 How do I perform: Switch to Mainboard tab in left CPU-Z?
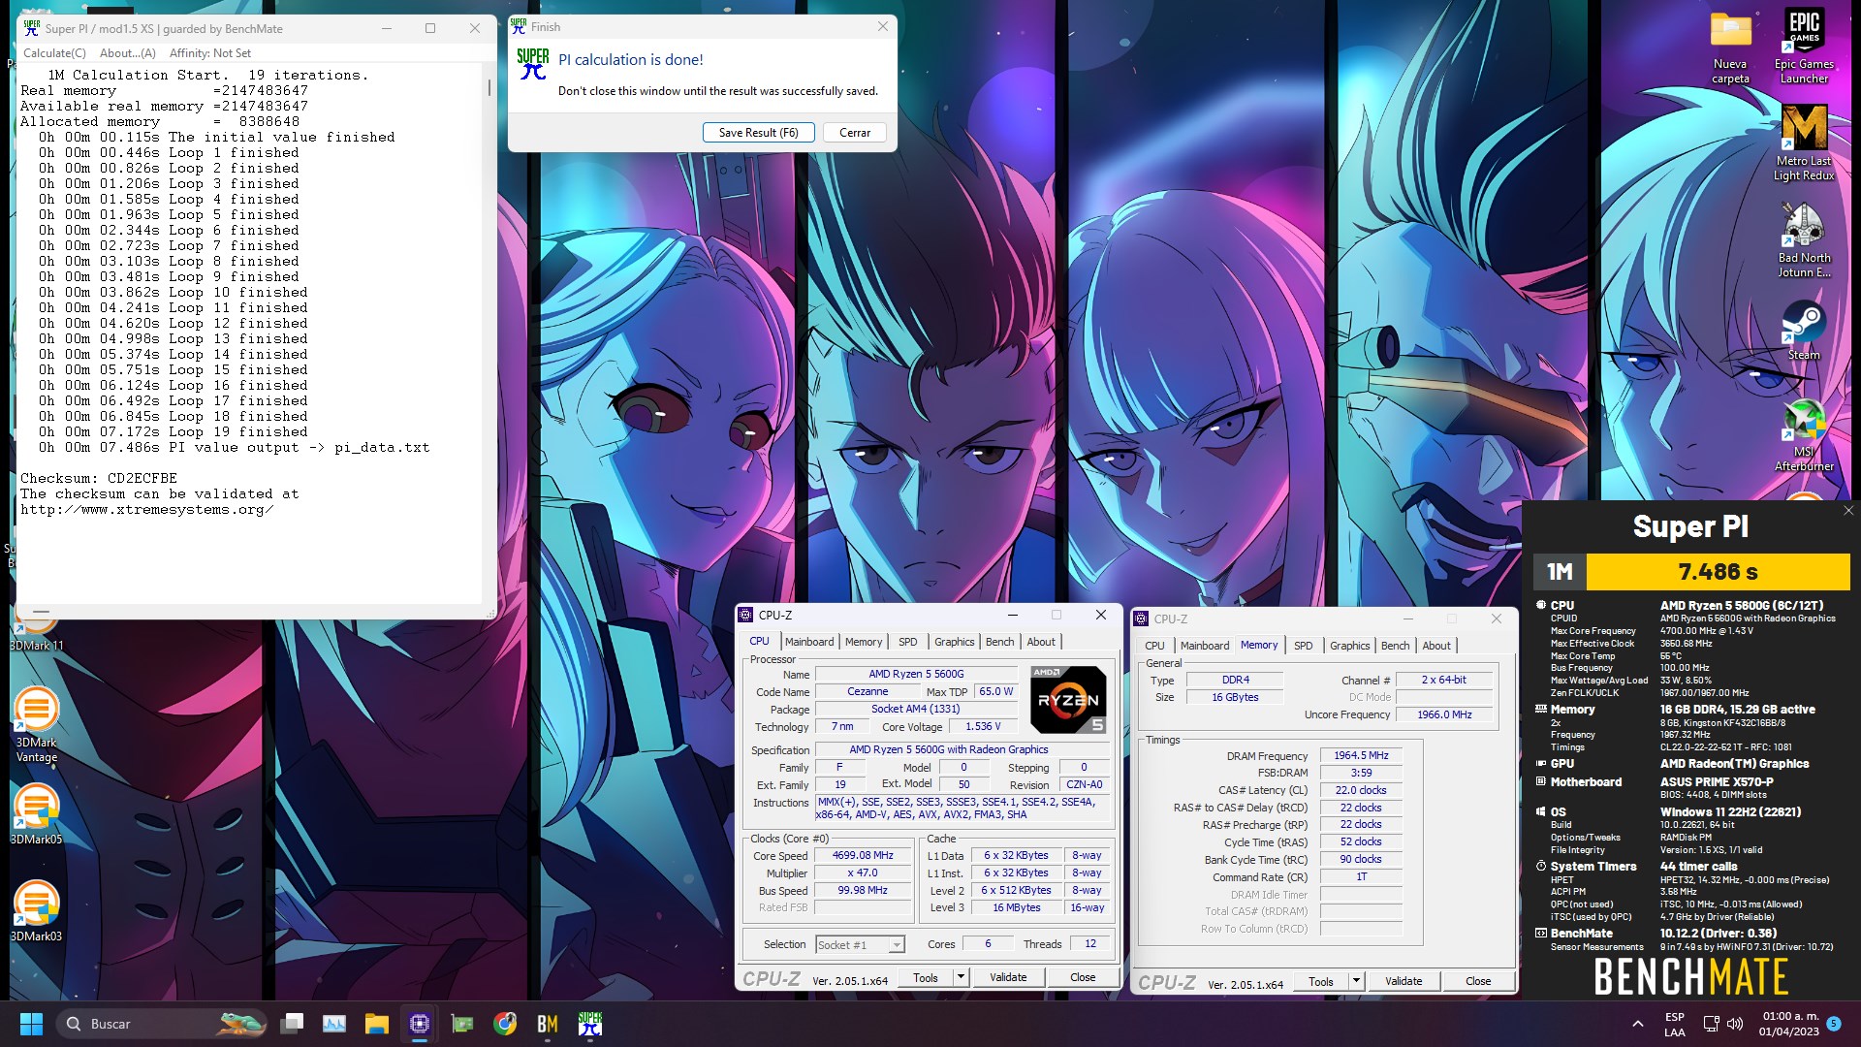coord(809,642)
